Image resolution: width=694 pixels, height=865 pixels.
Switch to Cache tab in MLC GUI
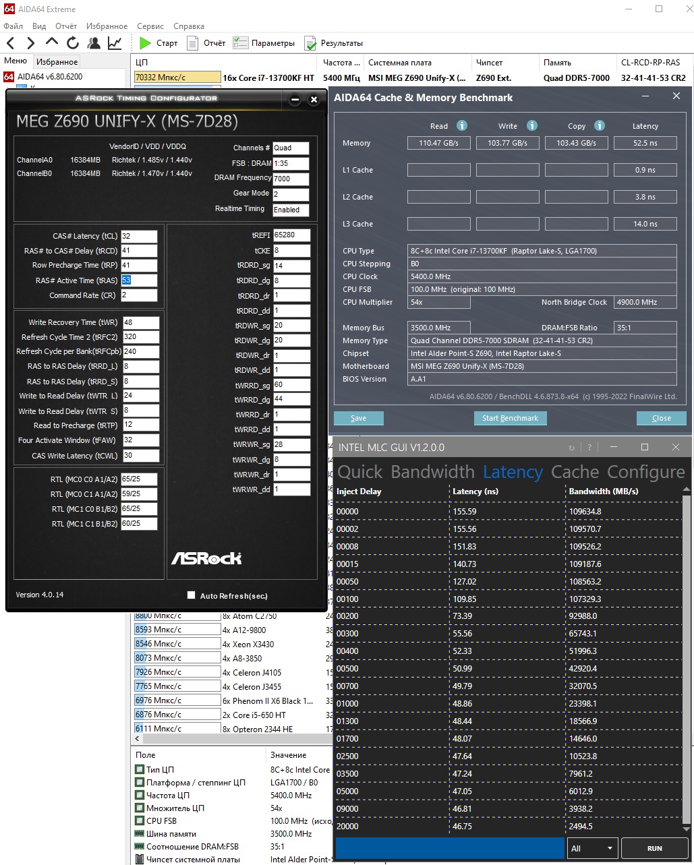[x=575, y=472]
